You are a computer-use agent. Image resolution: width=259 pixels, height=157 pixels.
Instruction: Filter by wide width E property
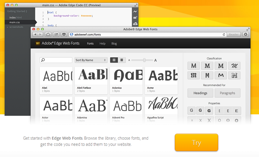pyautogui.click(x=236, y=111)
